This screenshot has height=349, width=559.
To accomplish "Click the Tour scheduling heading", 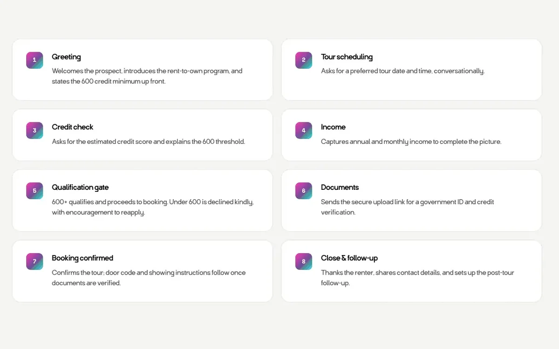I will pyautogui.click(x=347, y=57).
